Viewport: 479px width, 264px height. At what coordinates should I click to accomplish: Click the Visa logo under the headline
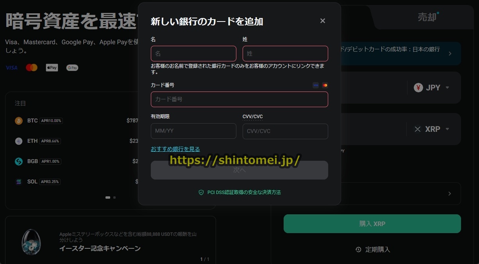[x=12, y=68]
